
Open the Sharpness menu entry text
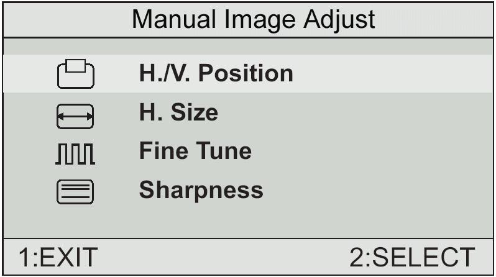point(201,191)
